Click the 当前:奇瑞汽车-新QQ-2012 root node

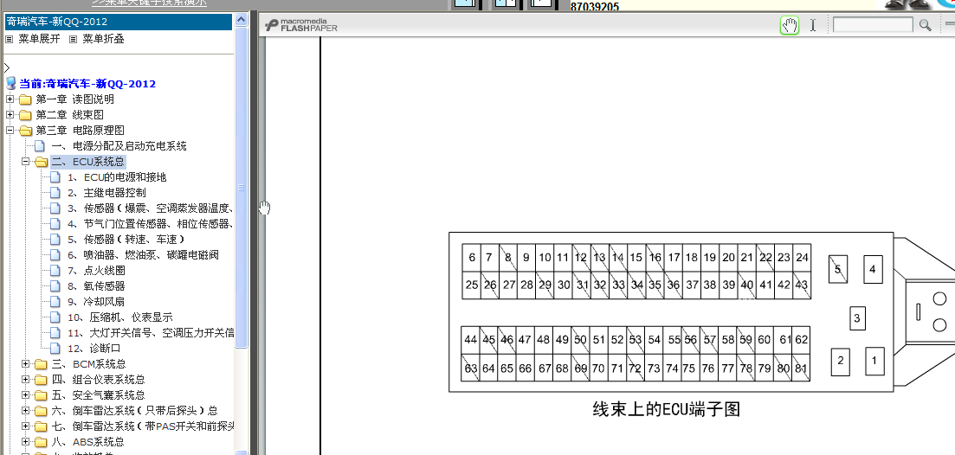(87, 84)
